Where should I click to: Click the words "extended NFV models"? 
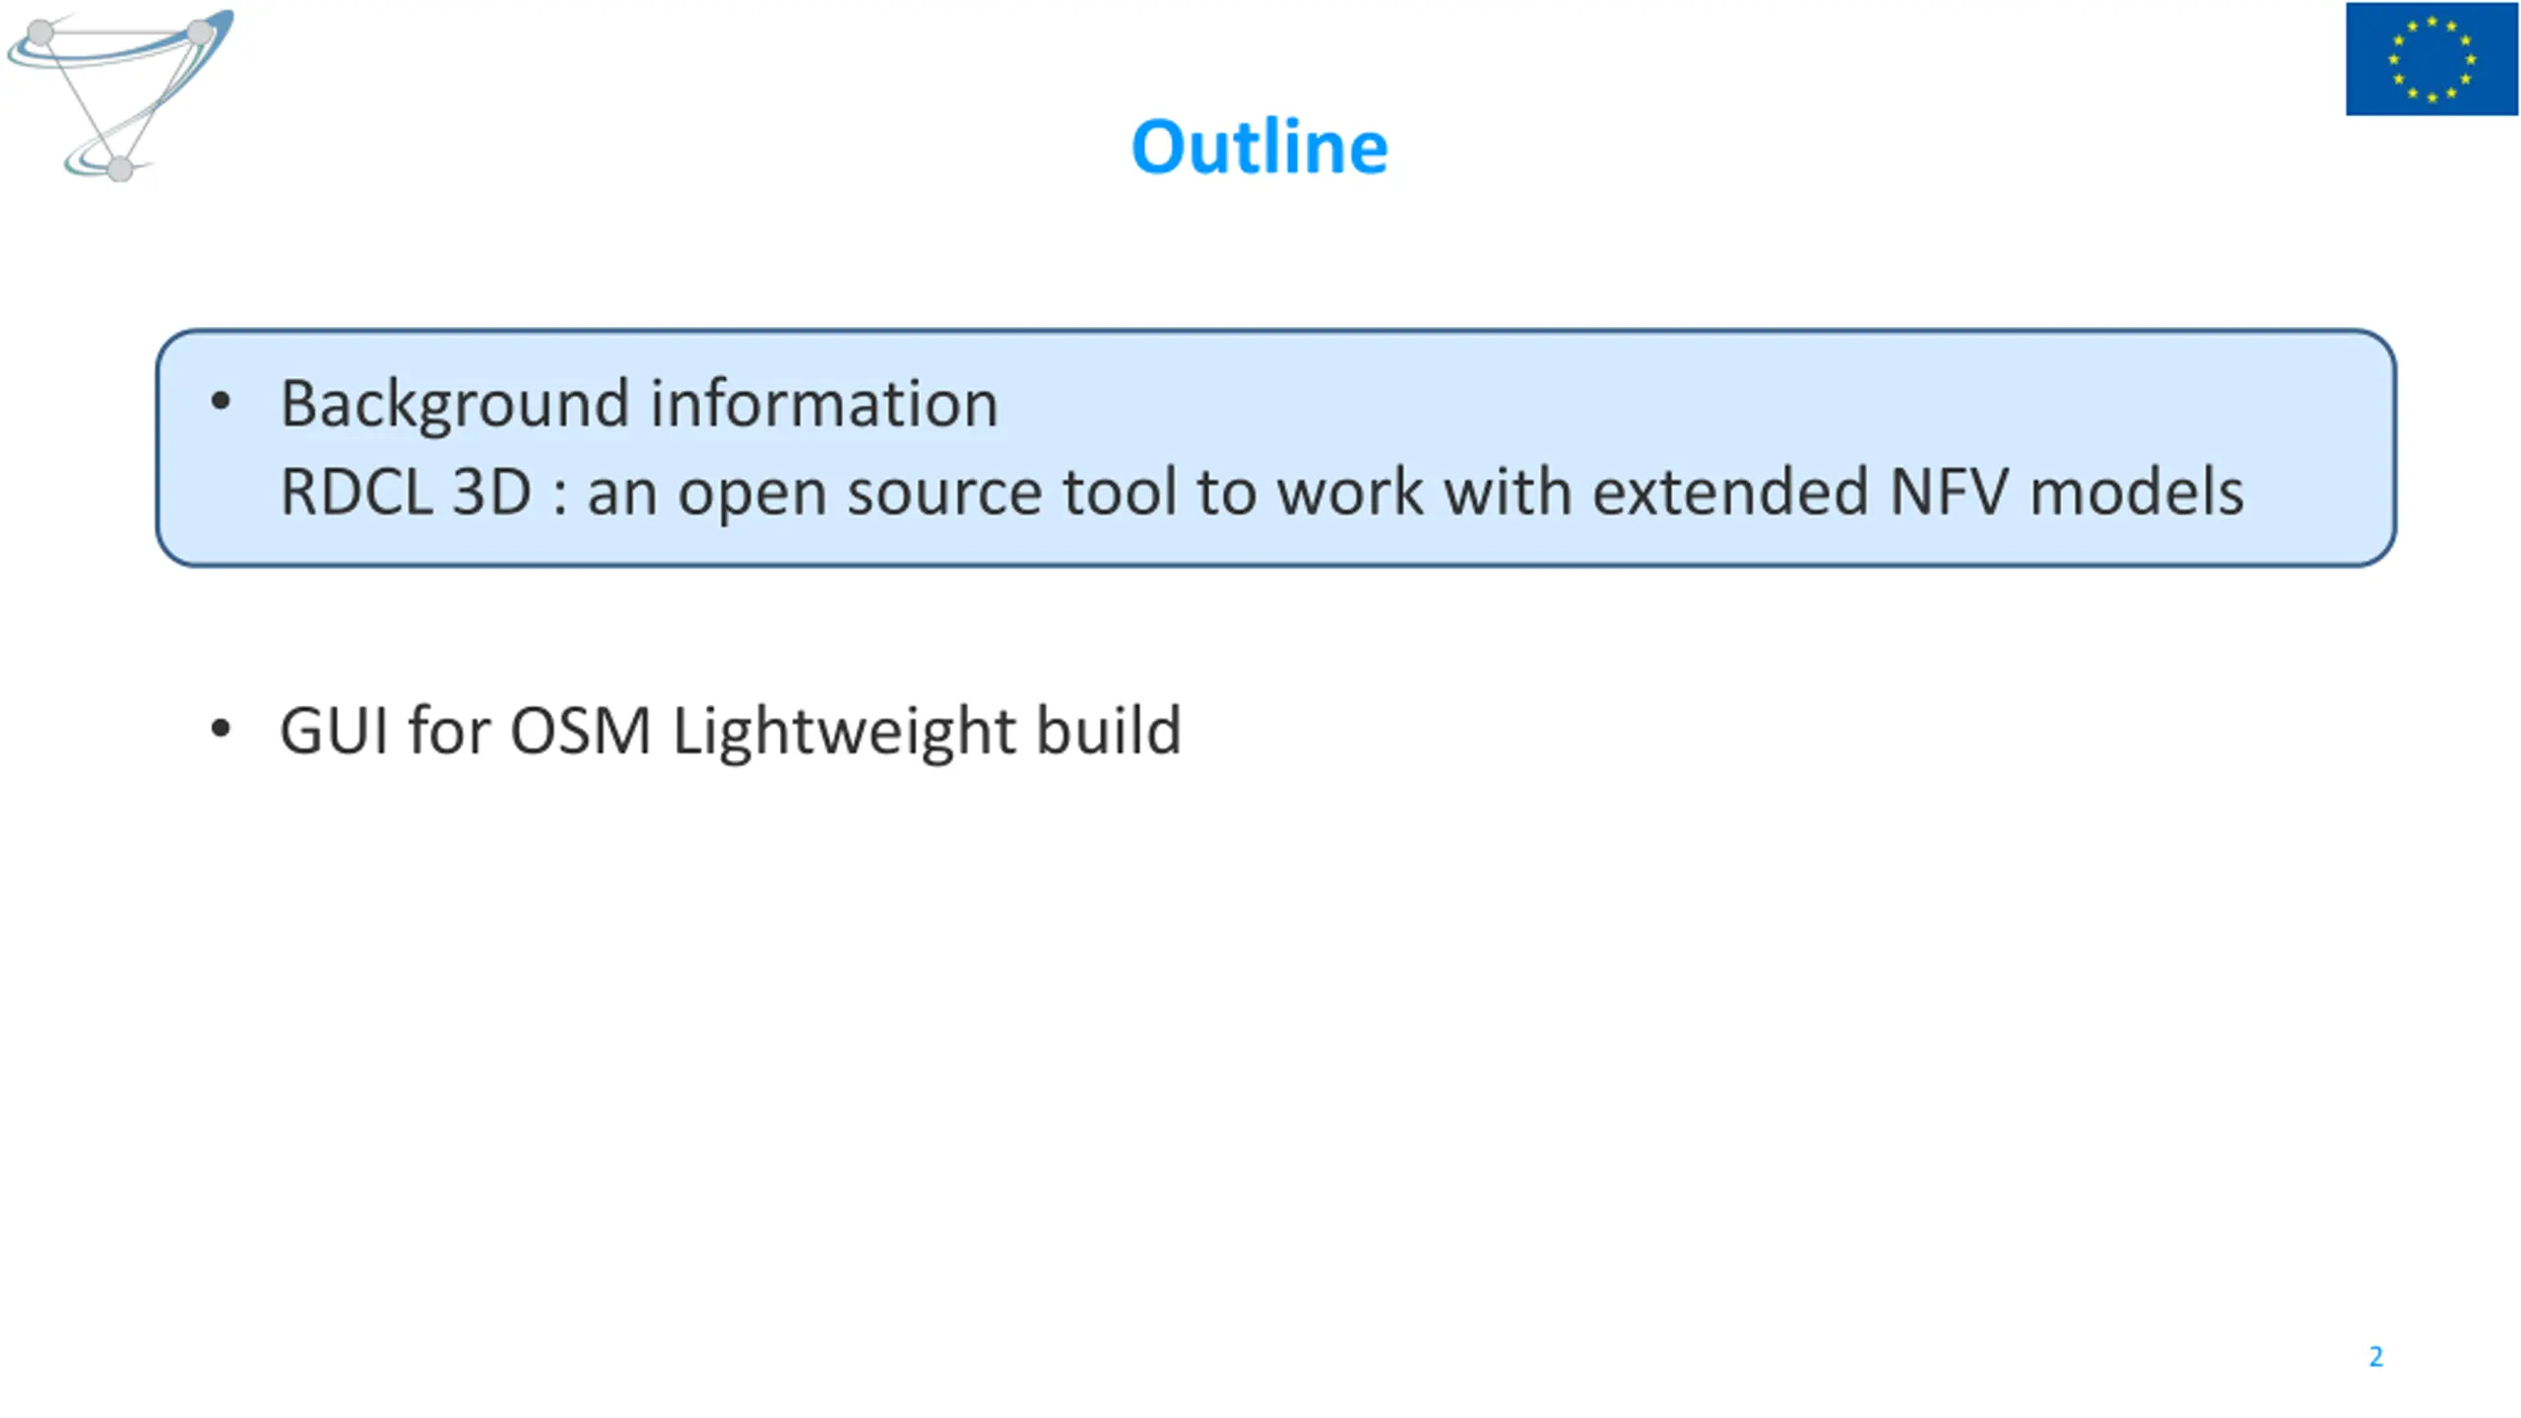(1917, 490)
